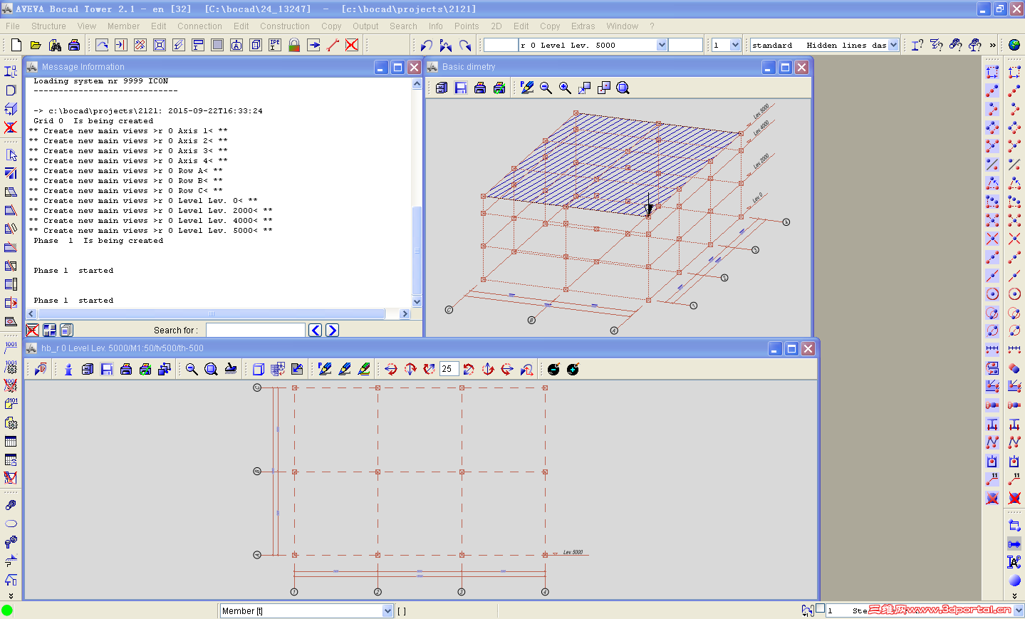Click the wrench icon in left sidebar
Viewport: 1025px width, 619px height.
click(x=11, y=505)
